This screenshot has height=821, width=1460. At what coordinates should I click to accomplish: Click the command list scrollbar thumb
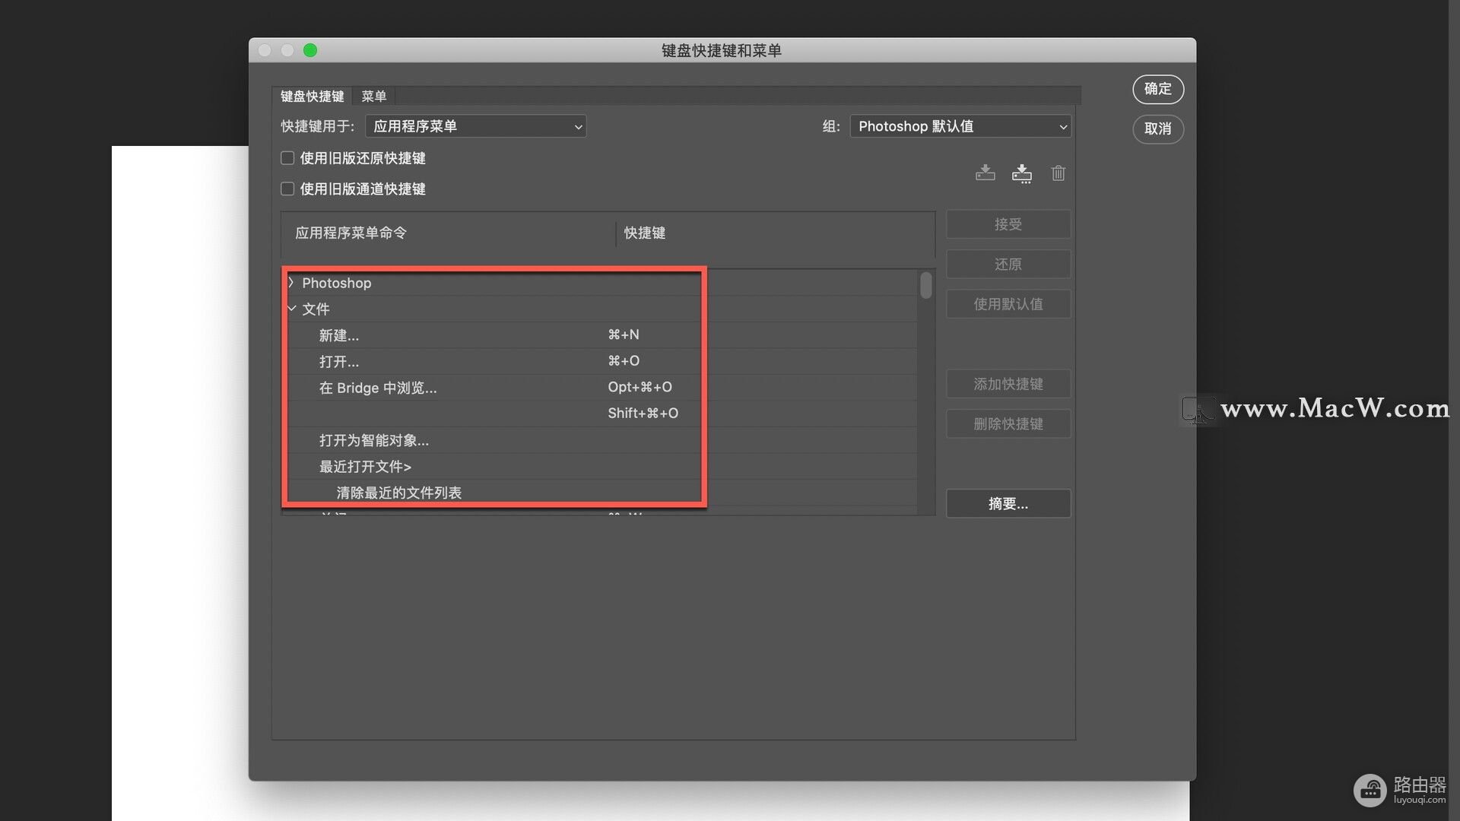pyautogui.click(x=925, y=286)
